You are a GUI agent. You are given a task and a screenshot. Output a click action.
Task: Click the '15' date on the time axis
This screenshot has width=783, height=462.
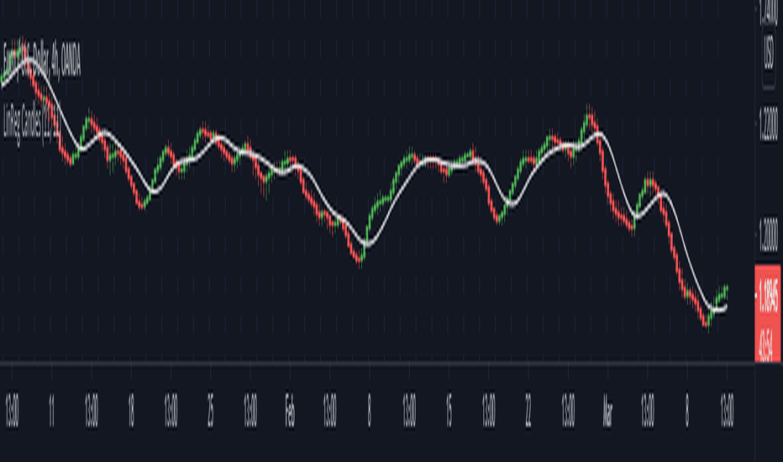(x=449, y=412)
